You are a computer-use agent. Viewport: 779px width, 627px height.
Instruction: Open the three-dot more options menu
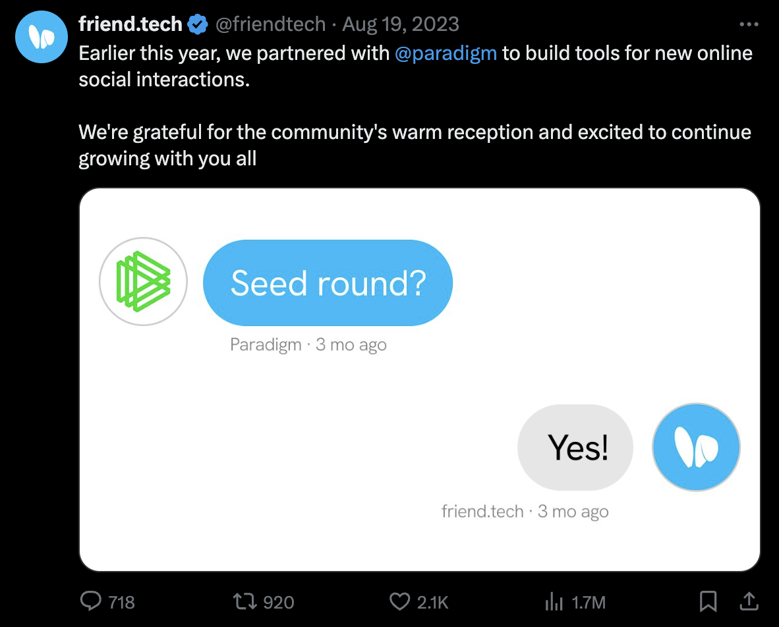(749, 24)
